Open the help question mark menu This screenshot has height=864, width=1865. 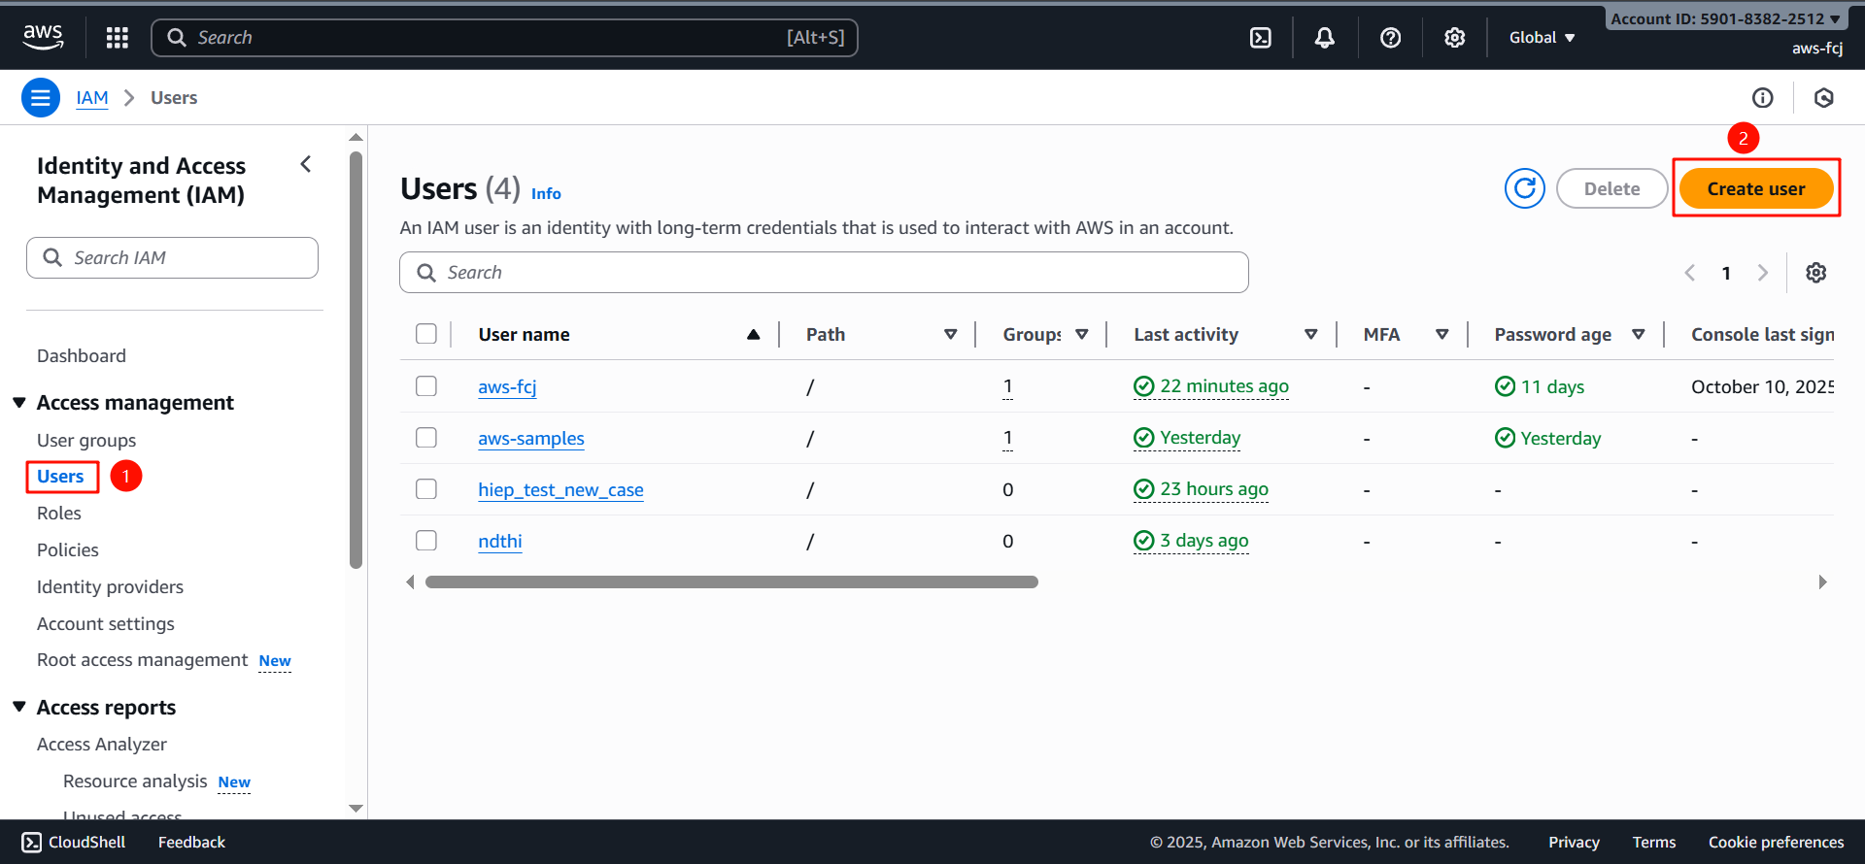point(1390,37)
